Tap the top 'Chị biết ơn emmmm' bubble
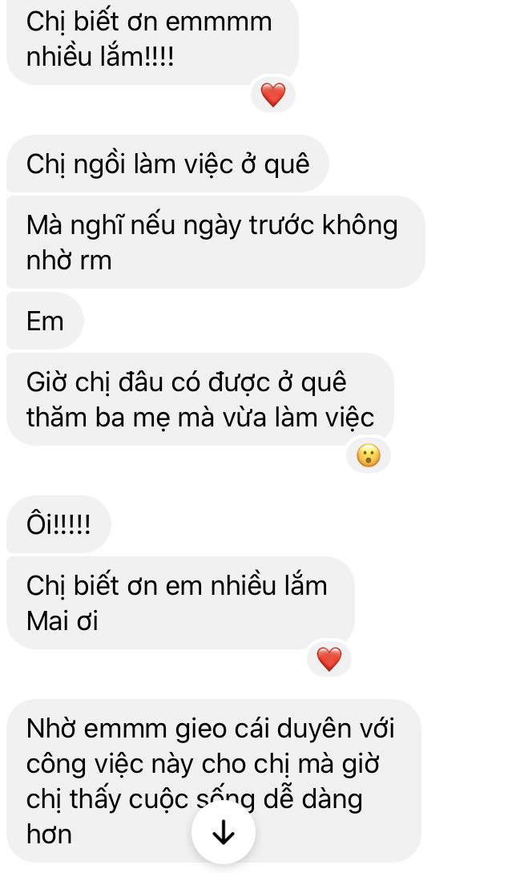The width and height of the screenshot is (524, 873). coord(152,39)
